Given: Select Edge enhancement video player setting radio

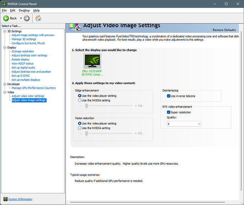Looking at the screenshot, I should point(80,96).
